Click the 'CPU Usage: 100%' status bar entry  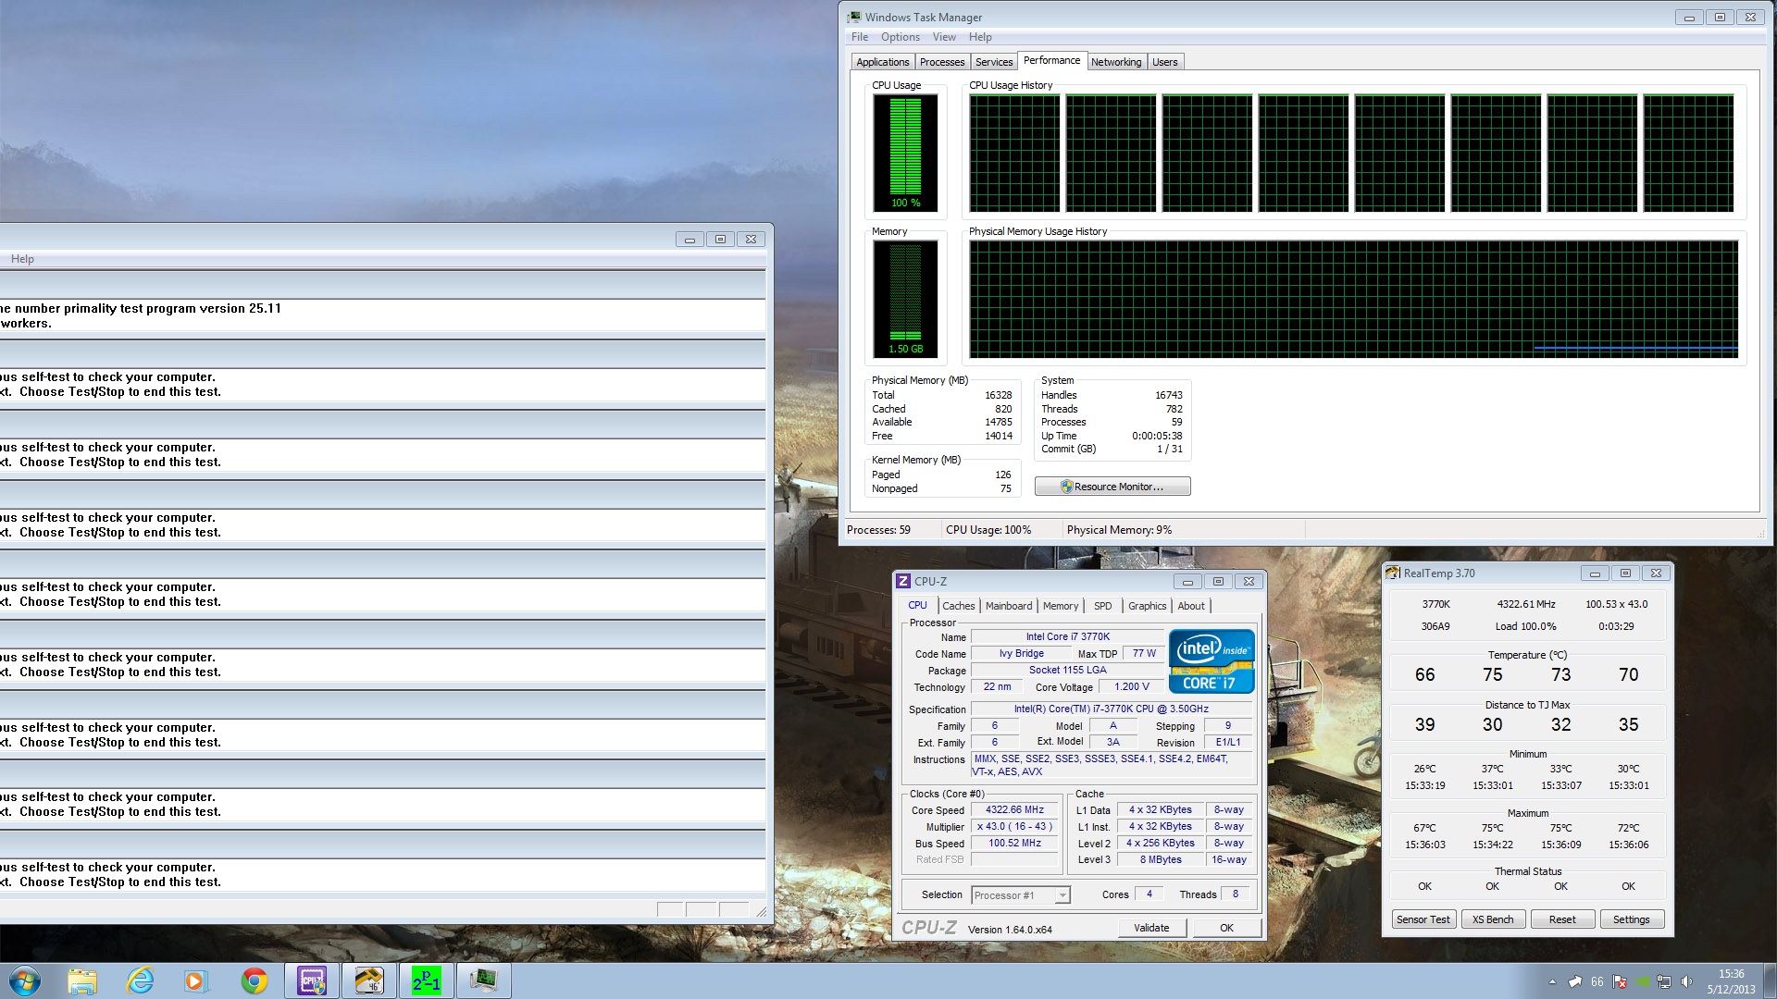pos(988,530)
